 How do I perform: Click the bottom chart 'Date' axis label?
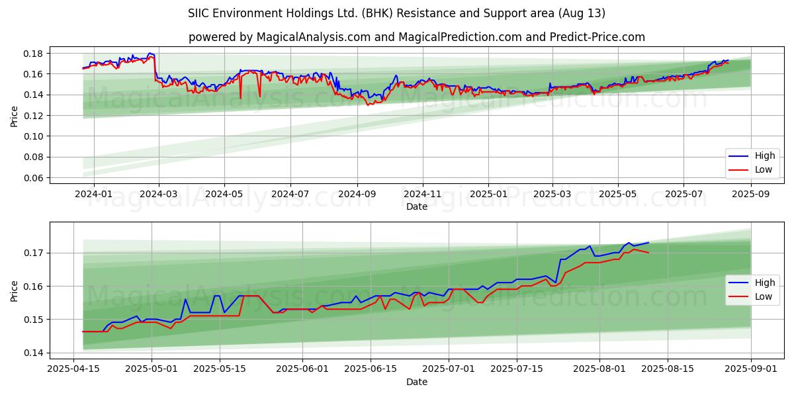[417, 382]
